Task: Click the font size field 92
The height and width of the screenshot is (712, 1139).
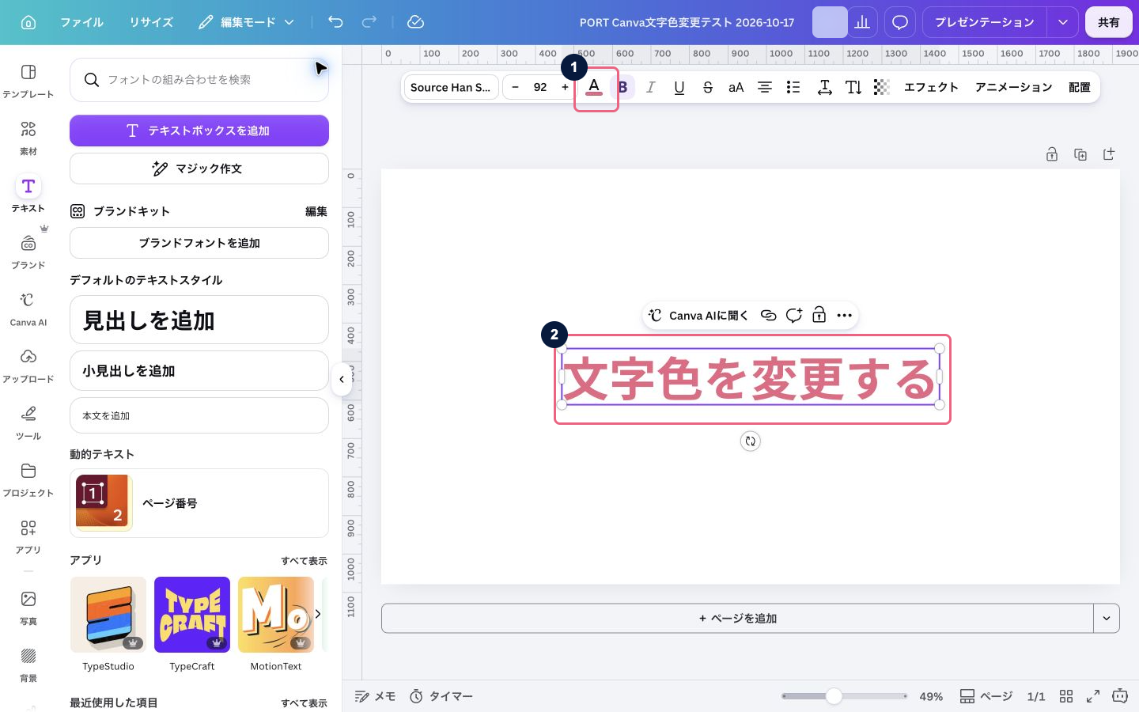Action: coord(540,87)
